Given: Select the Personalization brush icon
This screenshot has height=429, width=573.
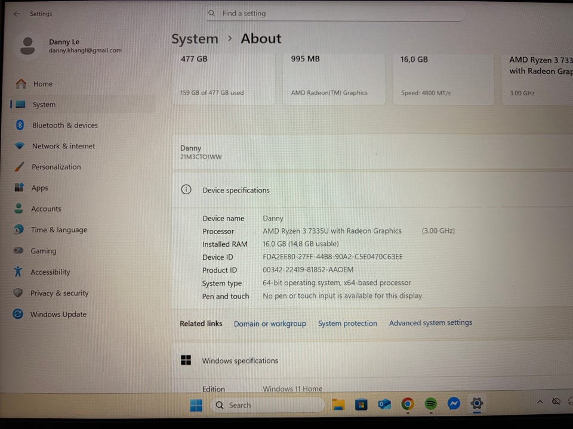Looking at the screenshot, I should (x=19, y=167).
